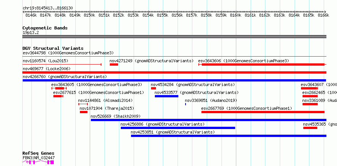Open variant nsv4271249 gnomAD label
This screenshot has width=337, height=166.
151,61
